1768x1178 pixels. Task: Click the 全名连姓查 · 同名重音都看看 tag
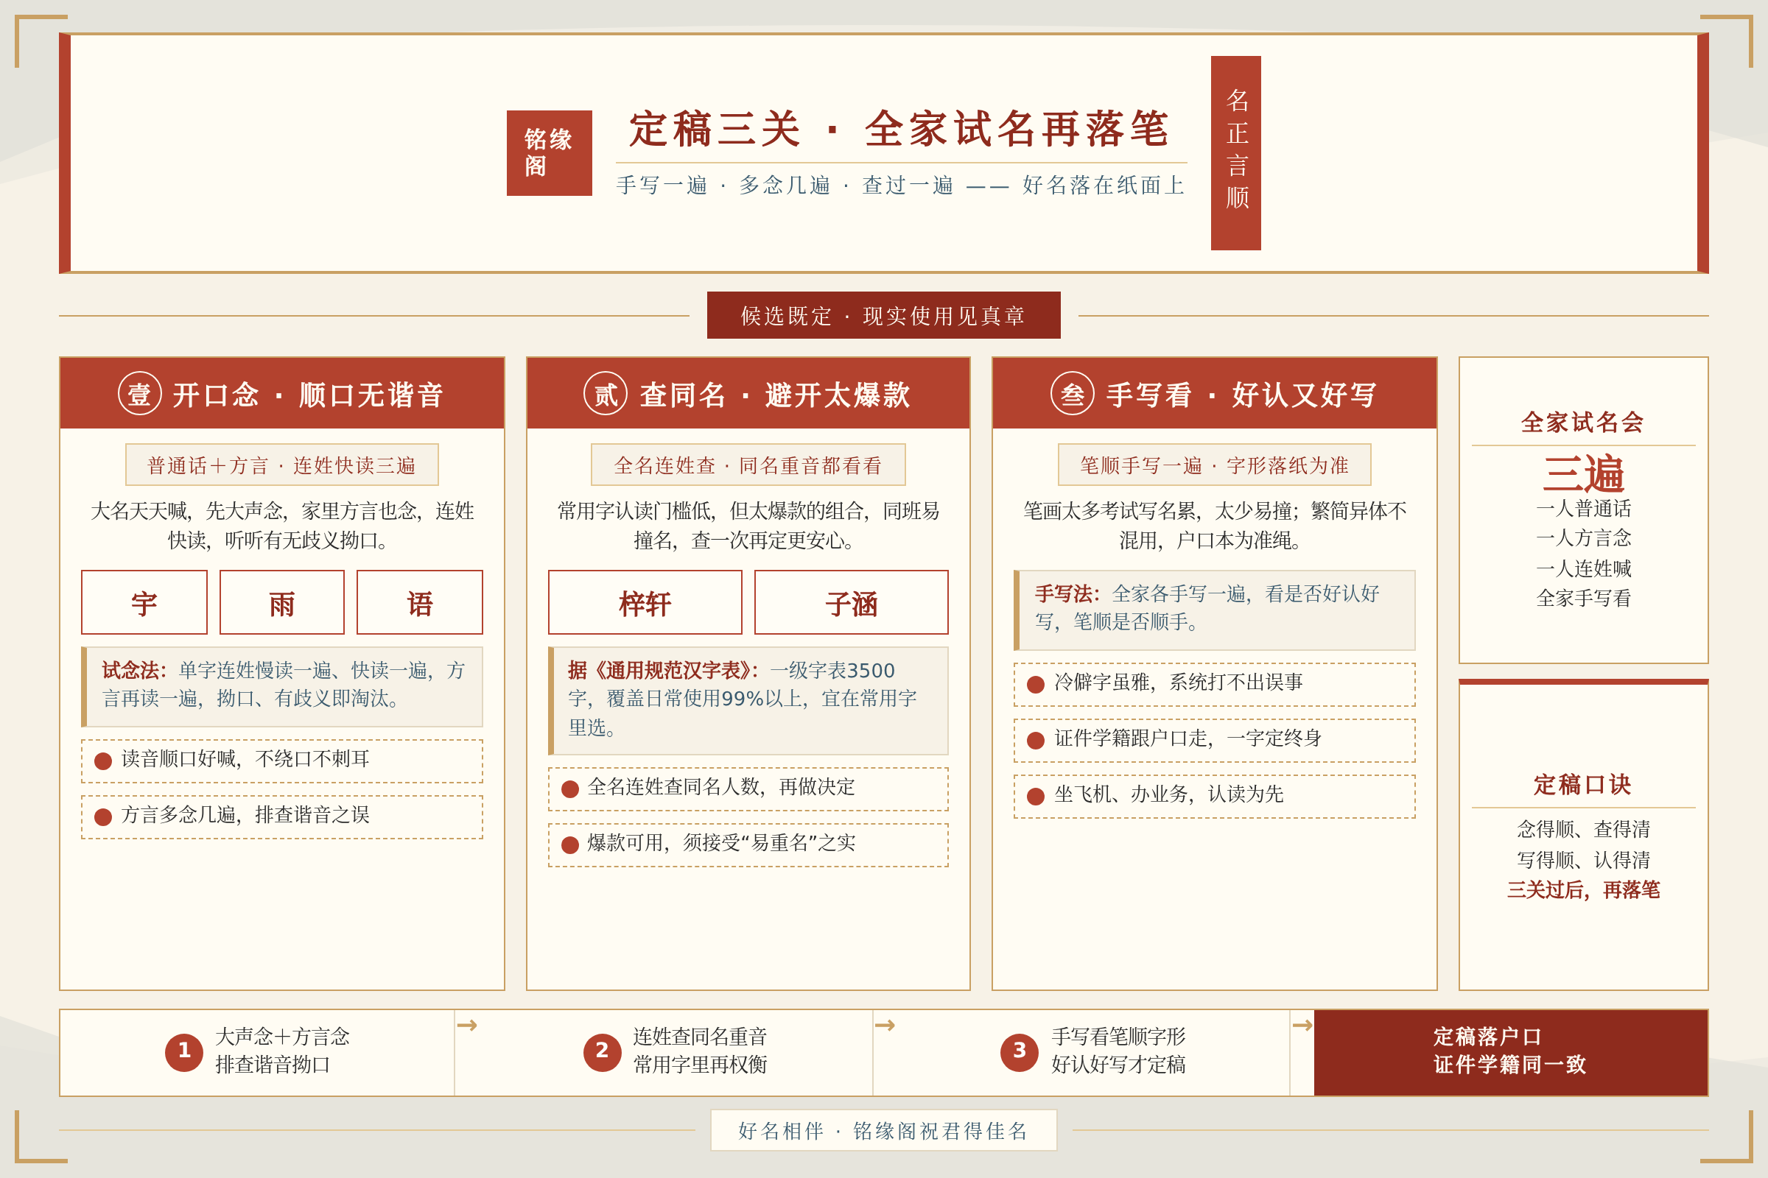tap(748, 465)
